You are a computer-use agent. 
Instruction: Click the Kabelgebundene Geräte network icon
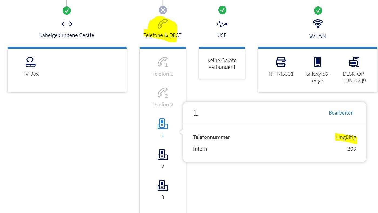pyautogui.click(x=67, y=24)
